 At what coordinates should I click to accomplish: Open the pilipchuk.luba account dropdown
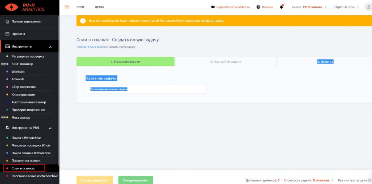click(346, 7)
